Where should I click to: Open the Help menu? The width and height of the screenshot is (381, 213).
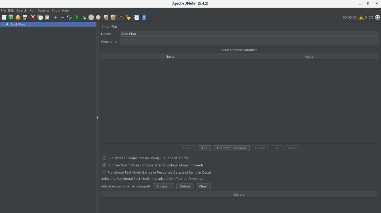coord(65,11)
